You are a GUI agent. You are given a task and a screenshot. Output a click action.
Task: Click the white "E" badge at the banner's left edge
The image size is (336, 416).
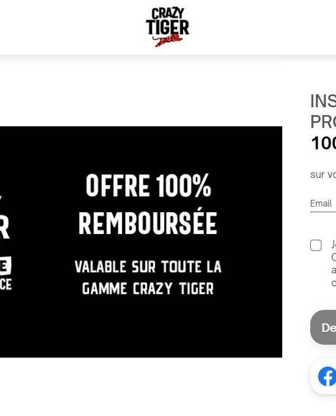click(x=6, y=266)
